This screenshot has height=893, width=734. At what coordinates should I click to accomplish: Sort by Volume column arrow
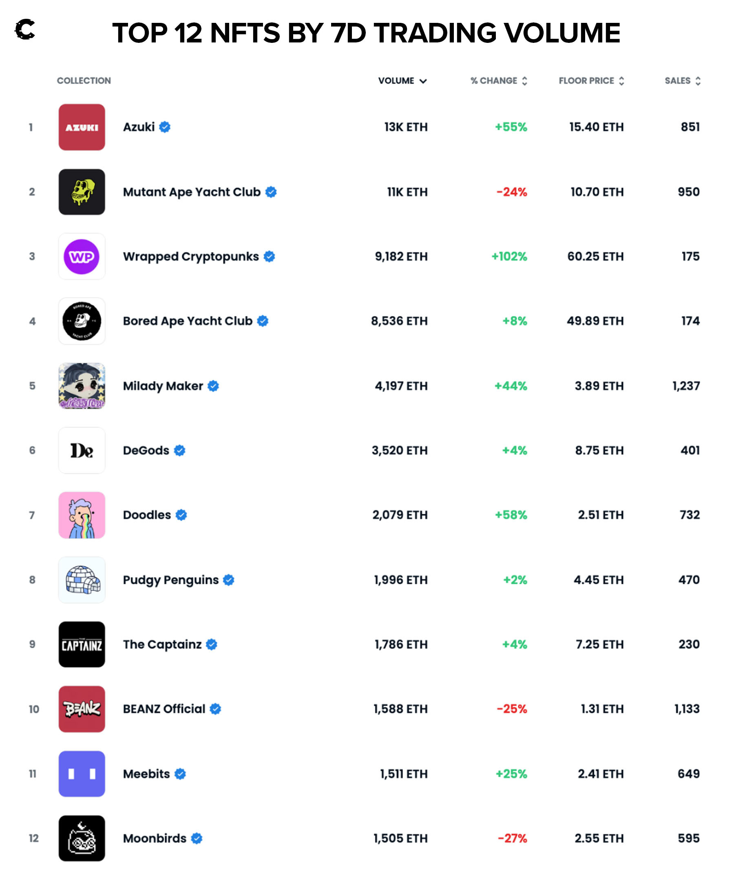423,81
